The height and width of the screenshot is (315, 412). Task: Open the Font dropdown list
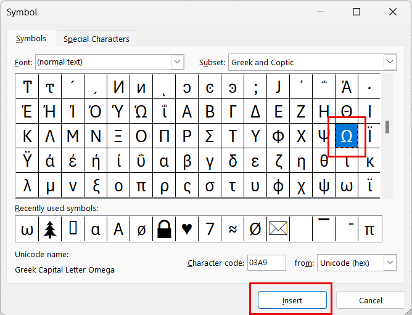point(178,62)
